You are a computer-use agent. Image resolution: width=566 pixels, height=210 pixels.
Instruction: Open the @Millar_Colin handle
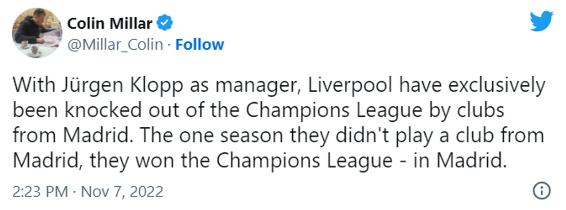tap(115, 45)
